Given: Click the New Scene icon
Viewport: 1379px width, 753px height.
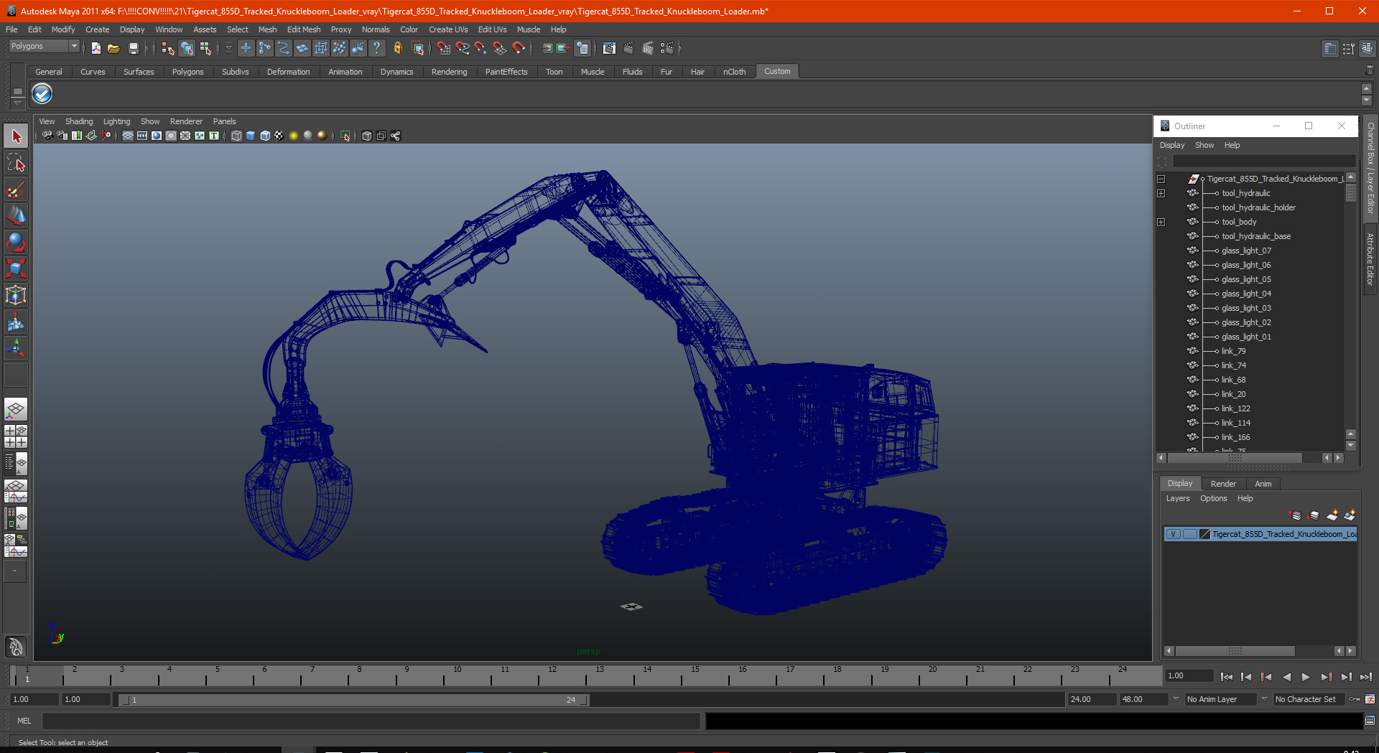Looking at the screenshot, I should (x=96, y=48).
